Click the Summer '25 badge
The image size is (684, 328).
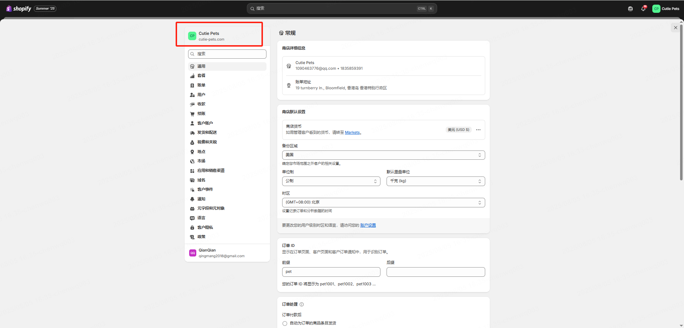tap(45, 9)
